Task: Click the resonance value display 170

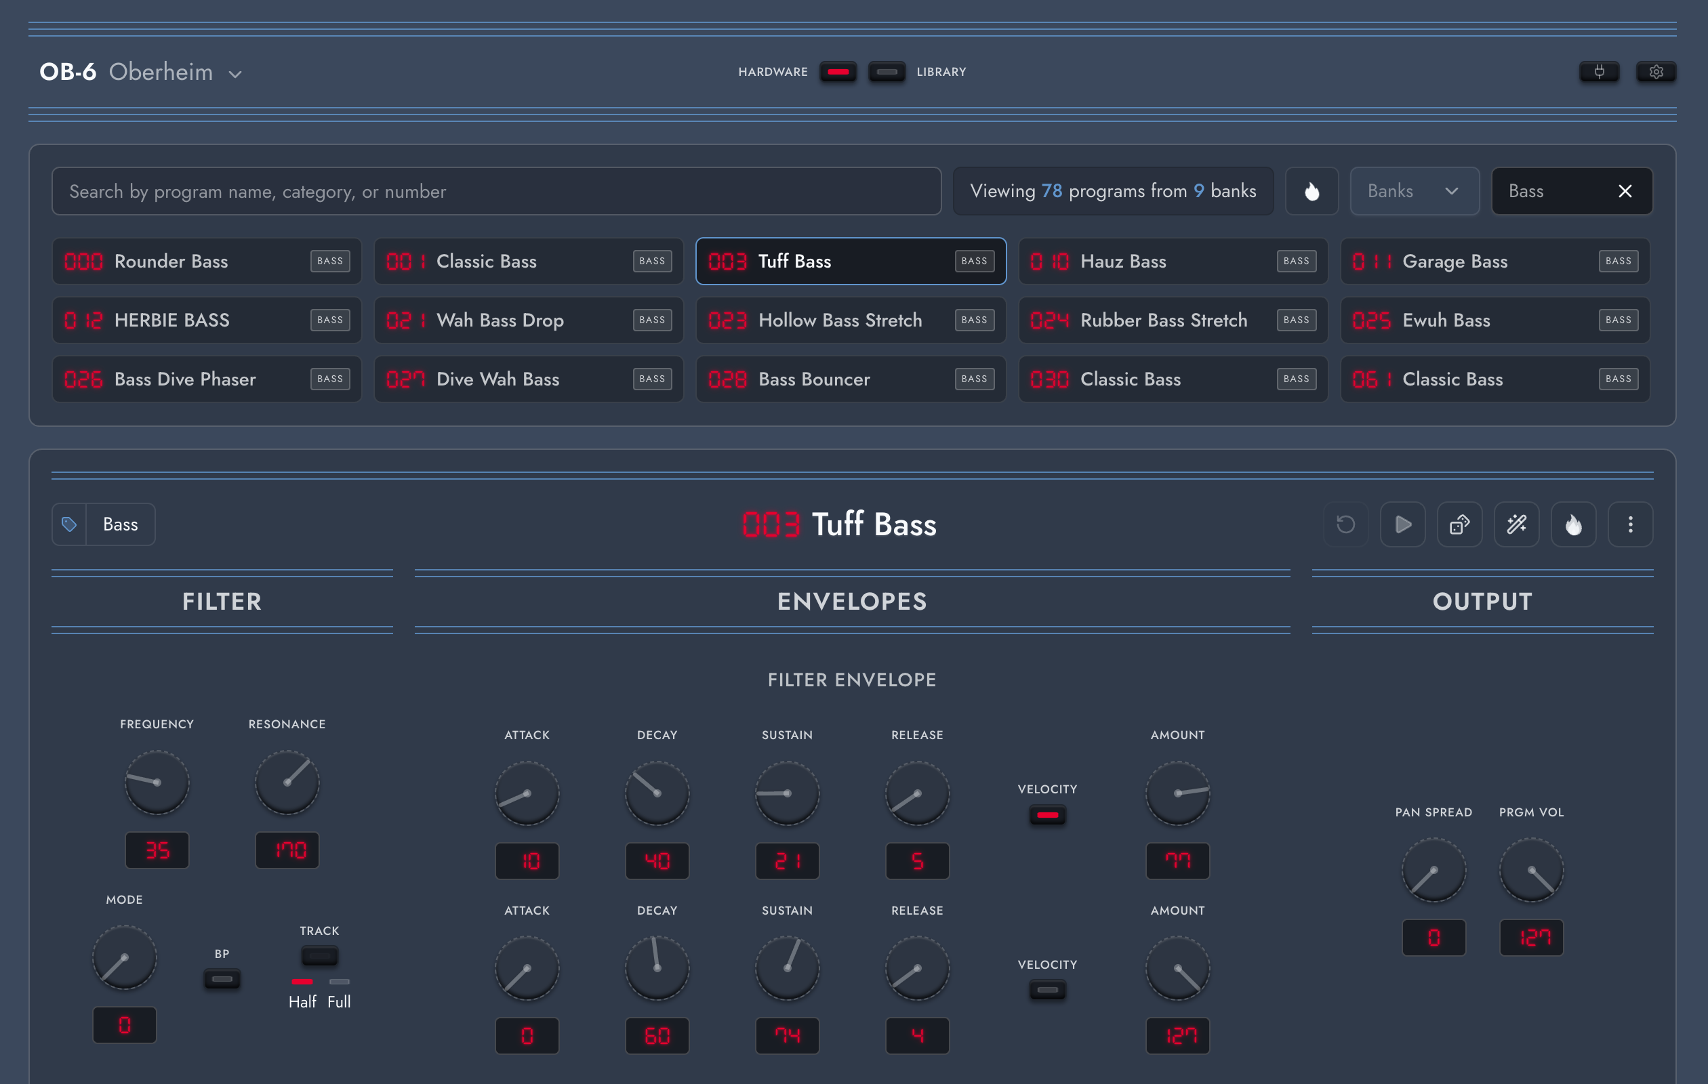Action: pos(287,850)
